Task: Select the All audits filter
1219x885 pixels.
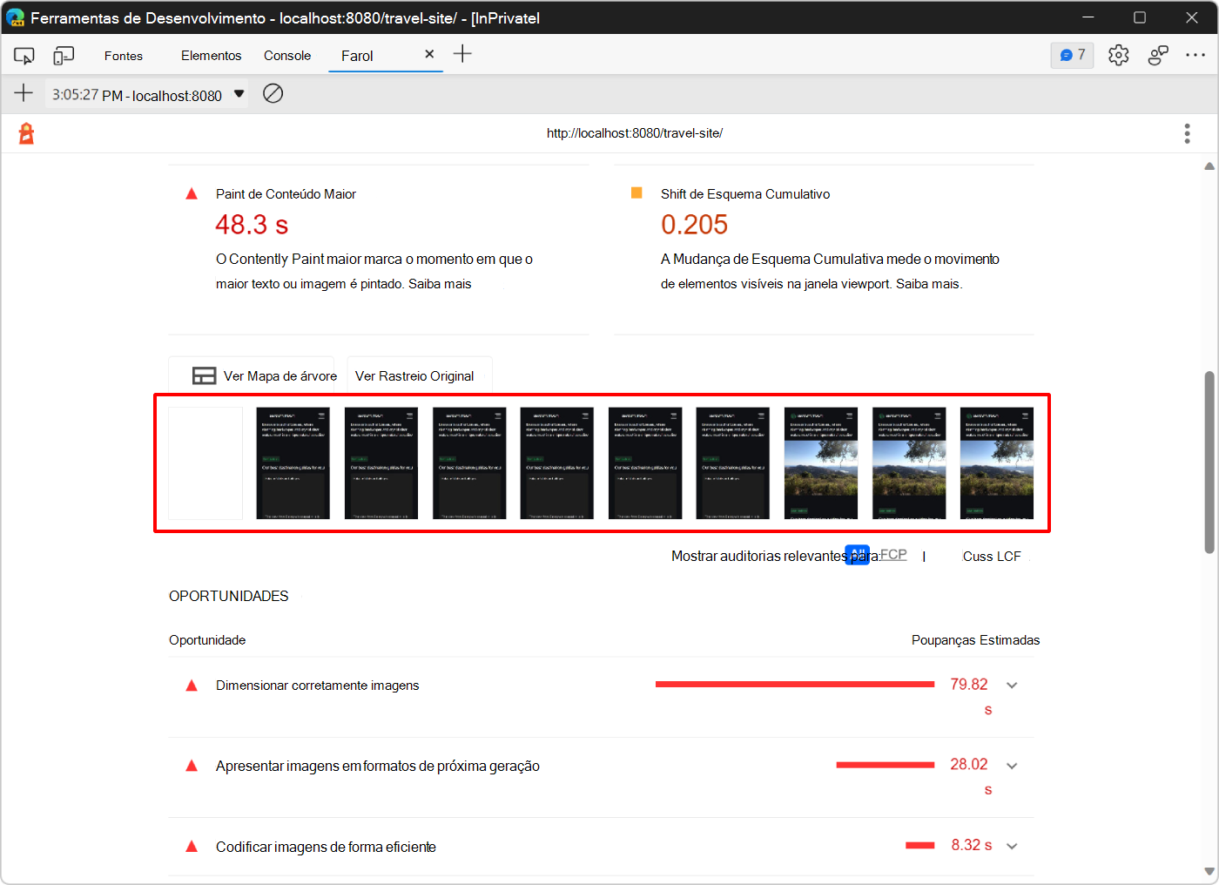Action: click(857, 555)
